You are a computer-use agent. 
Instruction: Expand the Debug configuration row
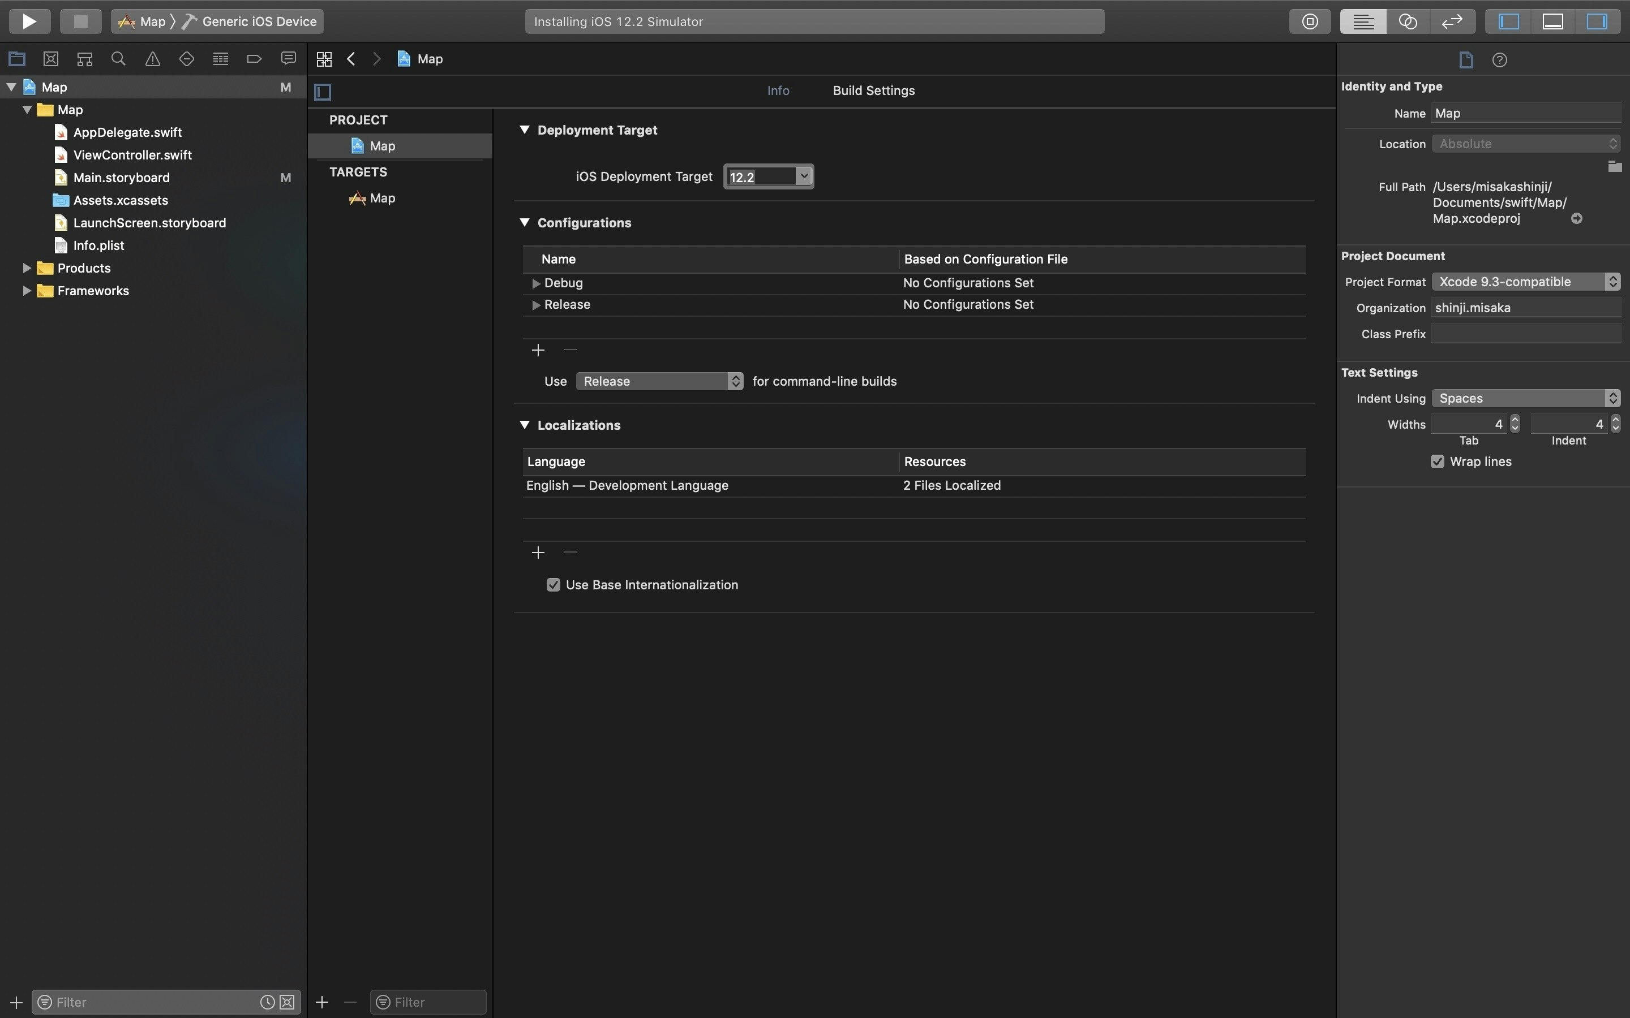(x=536, y=283)
